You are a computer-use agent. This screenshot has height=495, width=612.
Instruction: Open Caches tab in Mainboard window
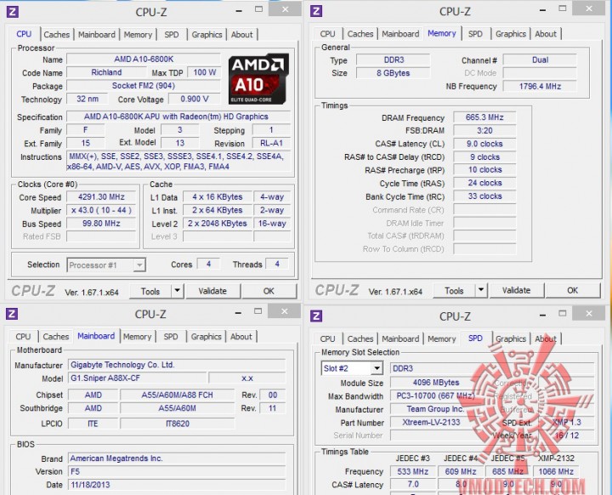coord(56,337)
